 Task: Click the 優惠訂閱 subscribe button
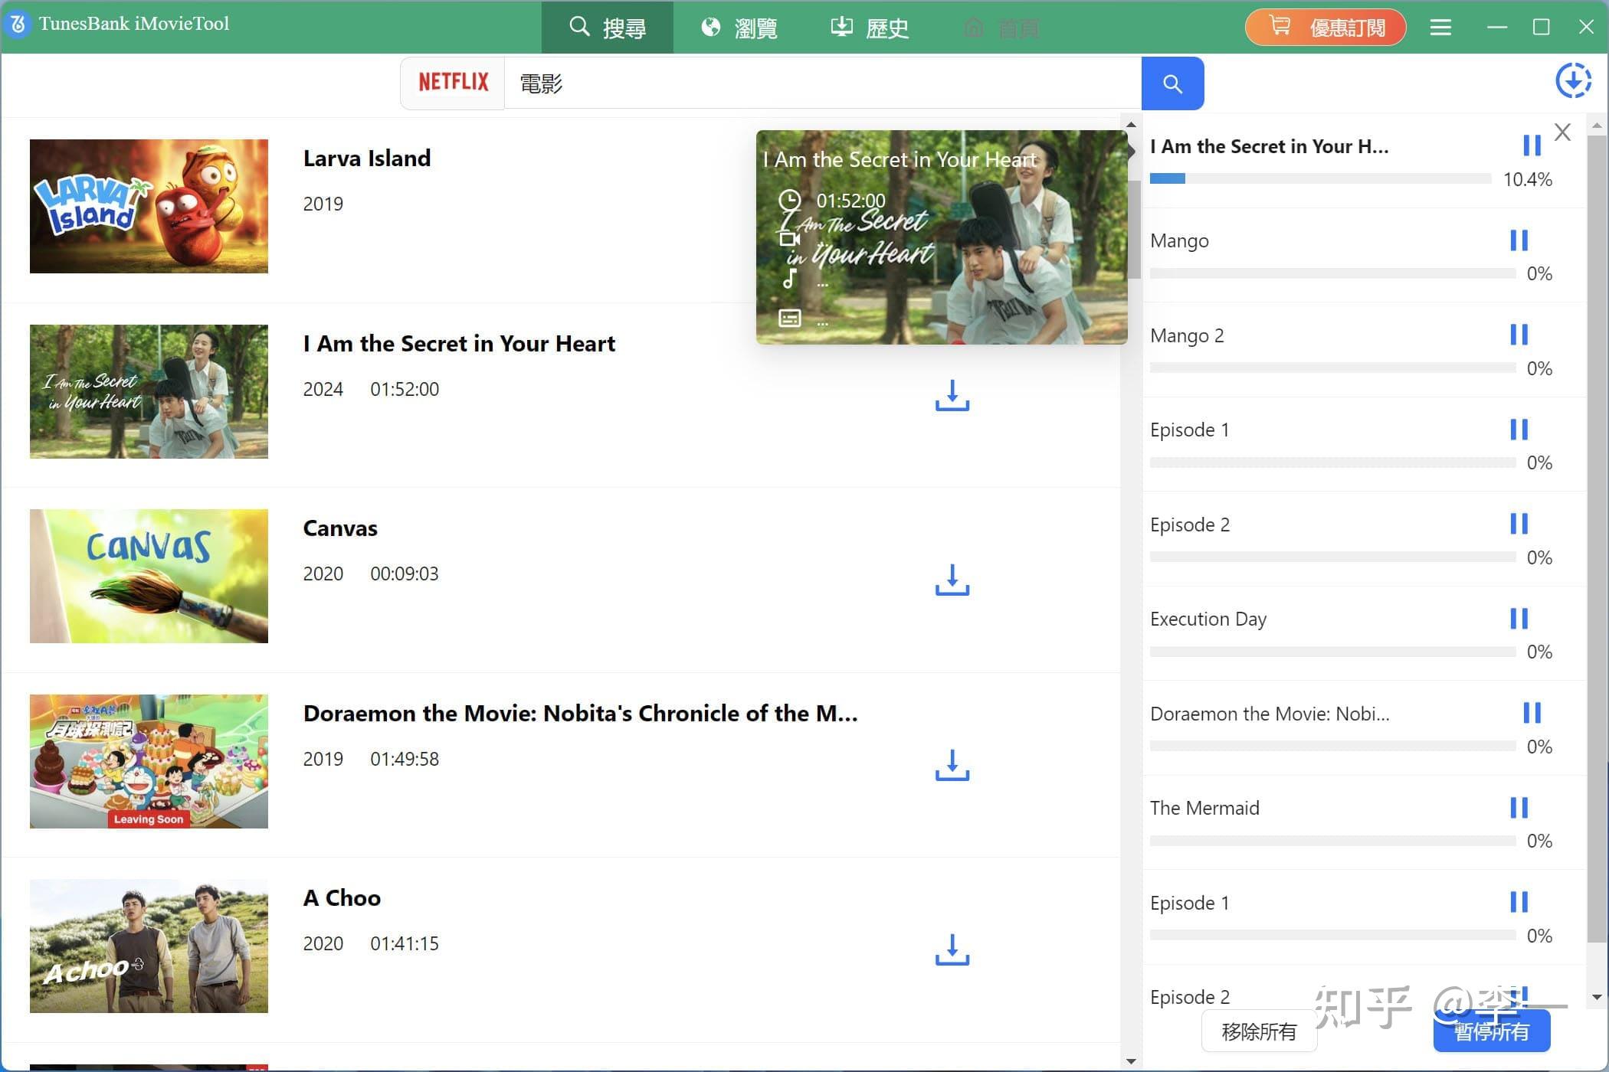click(x=1325, y=27)
